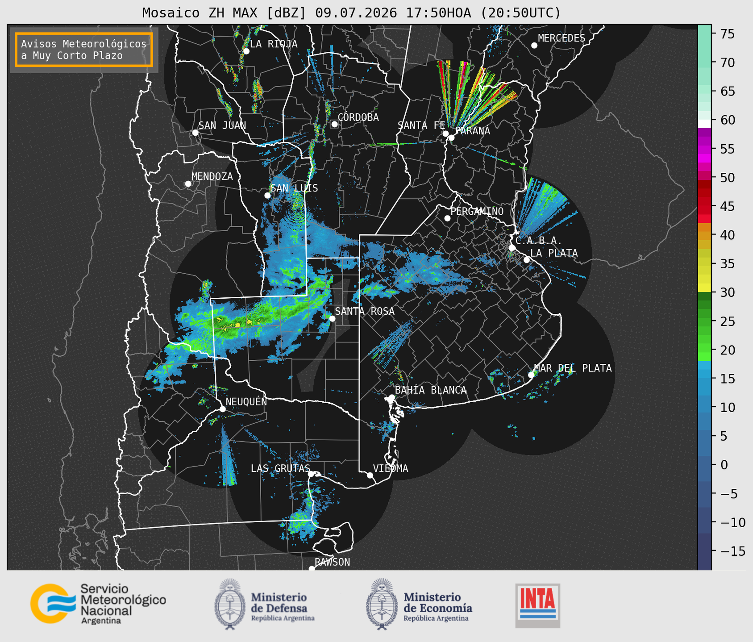Click the Santa Rosa city marker dot
Screen dimensions: 753x642
332,318
